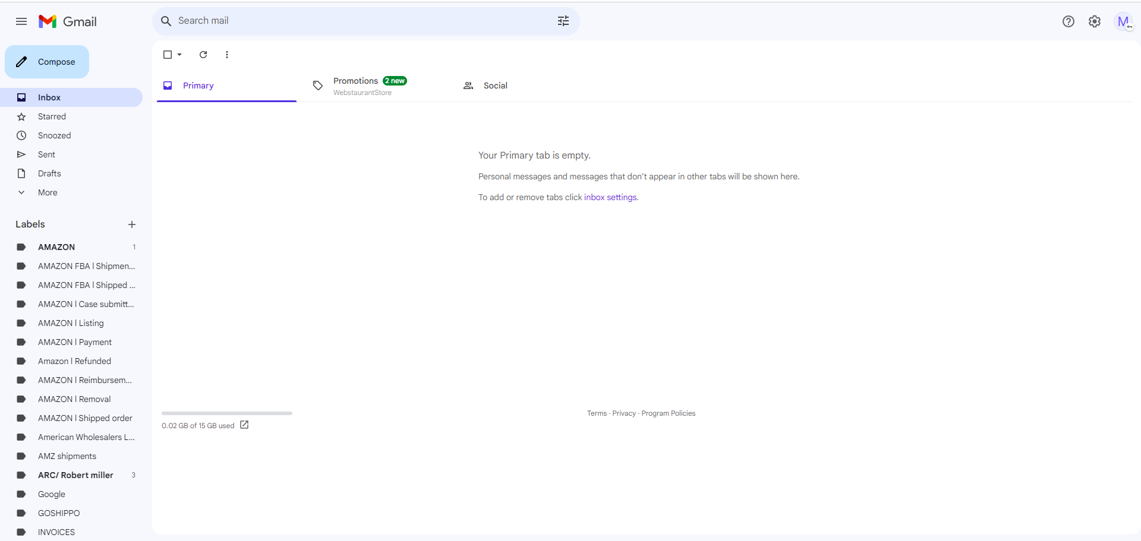Screen dimensions: 1141x541
Task: Open the AMAZON FBA | Shipped label
Action: 71,285
